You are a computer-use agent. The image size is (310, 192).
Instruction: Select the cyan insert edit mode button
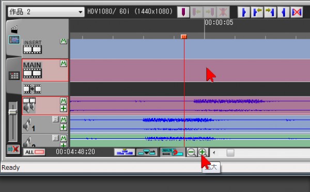(147, 152)
